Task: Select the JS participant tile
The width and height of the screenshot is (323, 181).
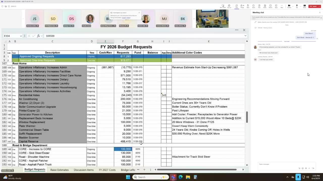Action: pos(35,19)
